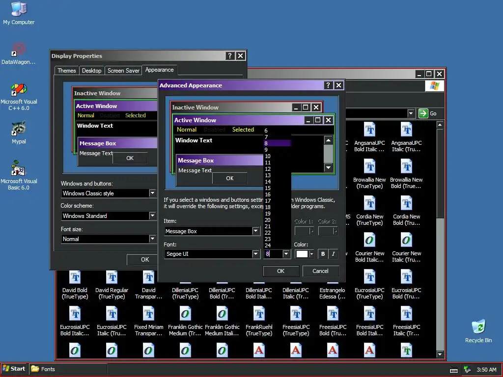Screen dimensions: 503x377
Task: Launch Mypal browser desktop icon
Action: 19,132
